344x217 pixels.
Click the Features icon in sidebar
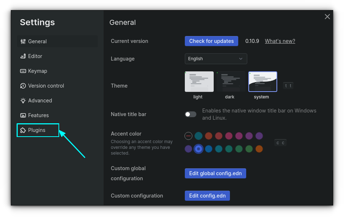[x=23, y=115]
